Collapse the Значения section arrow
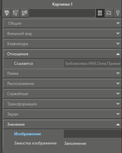The image size is (122, 153). [x=118, y=124]
